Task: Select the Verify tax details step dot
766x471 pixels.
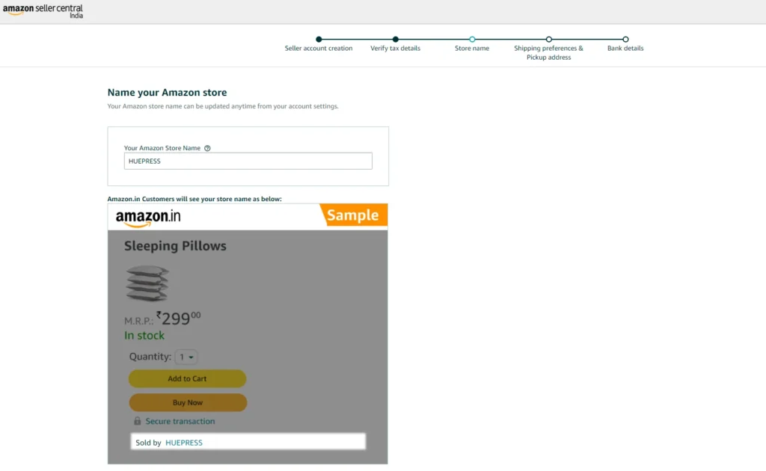Action: pyautogui.click(x=395, y=39)
